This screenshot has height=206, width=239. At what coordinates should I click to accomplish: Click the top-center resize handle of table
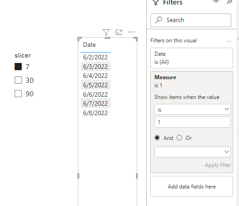pyautogui.click(x=108, y=38)
